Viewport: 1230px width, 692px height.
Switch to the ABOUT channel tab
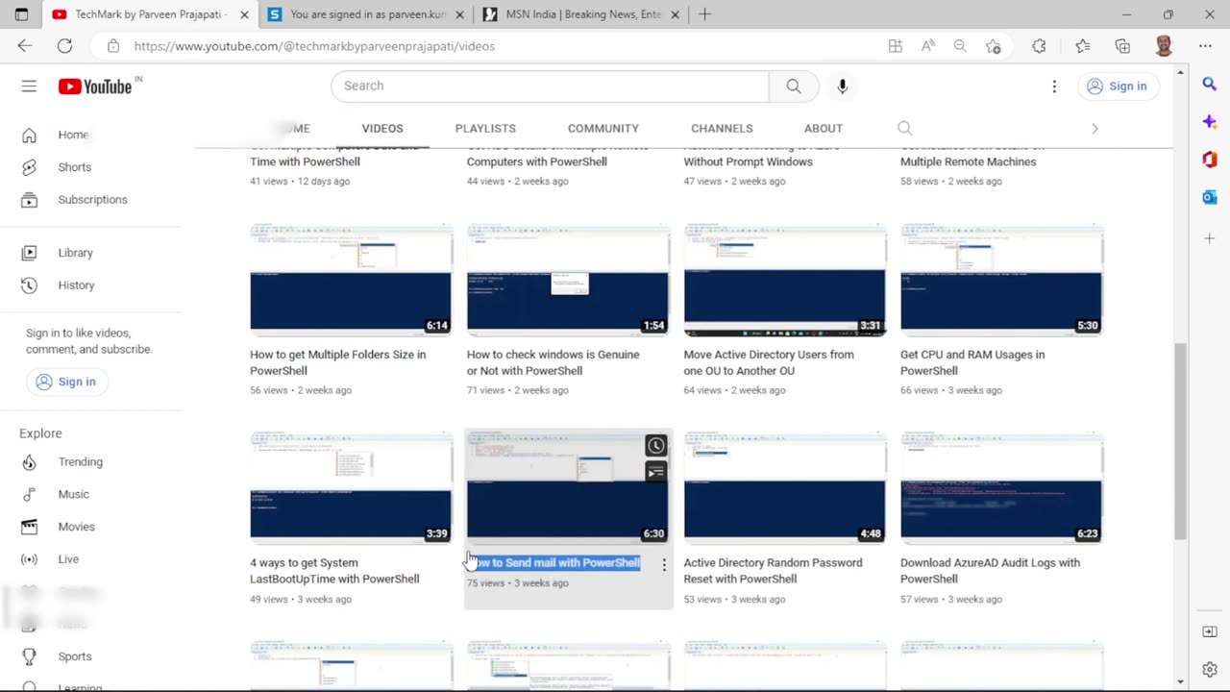[824, 128]
